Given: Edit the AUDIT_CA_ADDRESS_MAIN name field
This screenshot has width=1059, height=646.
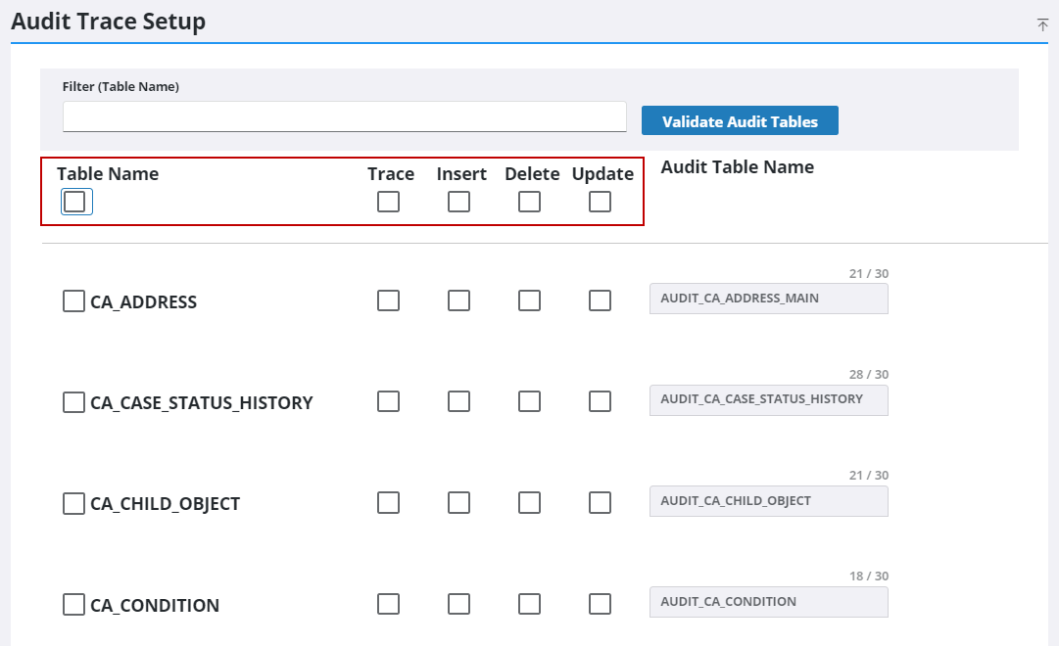Looking at the screenshot, I should [768, 298].
